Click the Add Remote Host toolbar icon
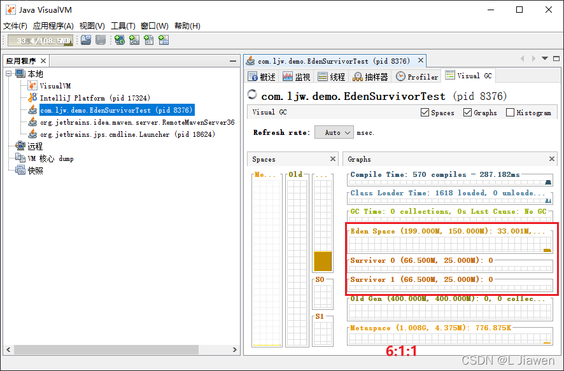 [x=120, y=40]
